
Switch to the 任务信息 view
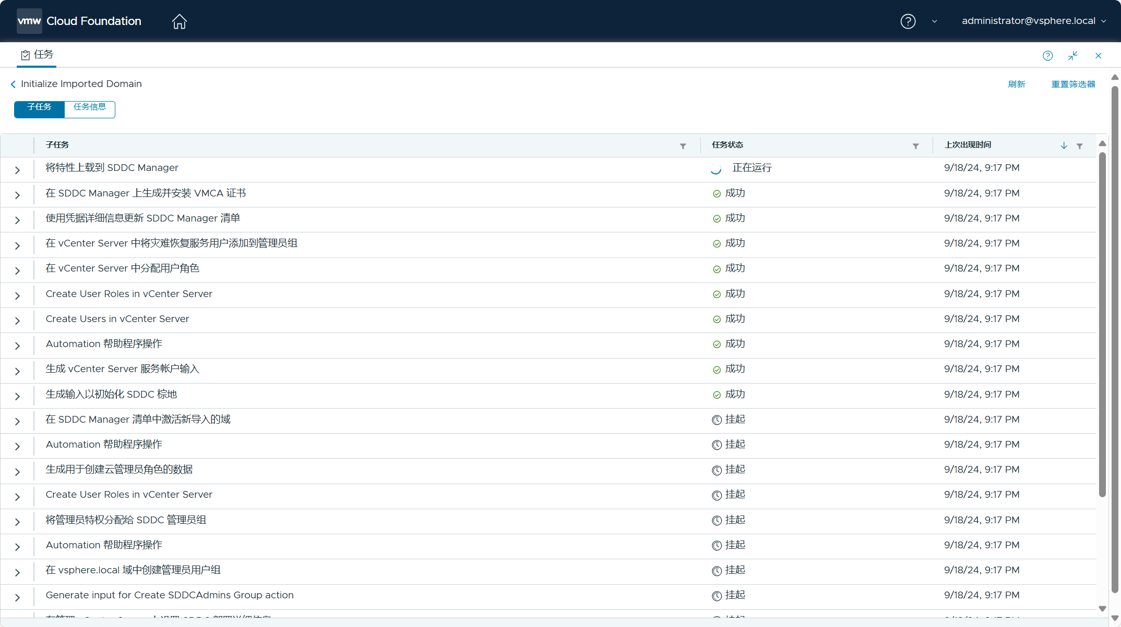89,109
